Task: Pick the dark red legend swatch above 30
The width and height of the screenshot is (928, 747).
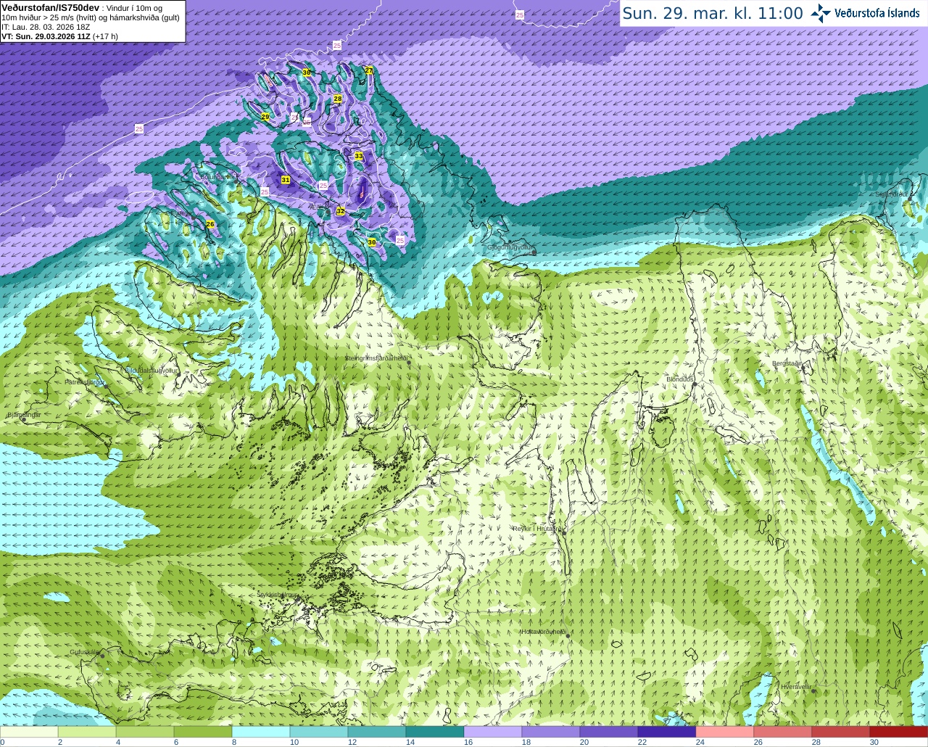Action: click(898, 732)
